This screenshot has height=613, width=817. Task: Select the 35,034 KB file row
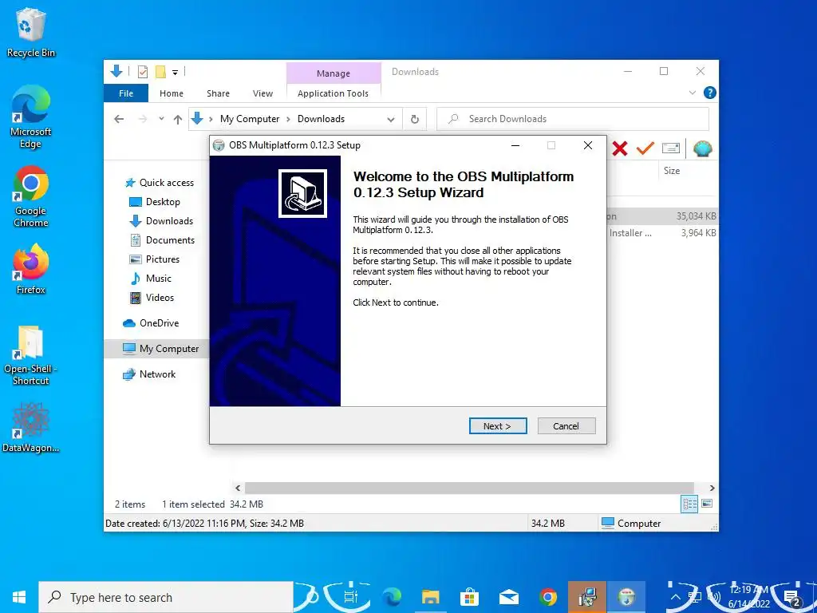click(x=662, y=216)
